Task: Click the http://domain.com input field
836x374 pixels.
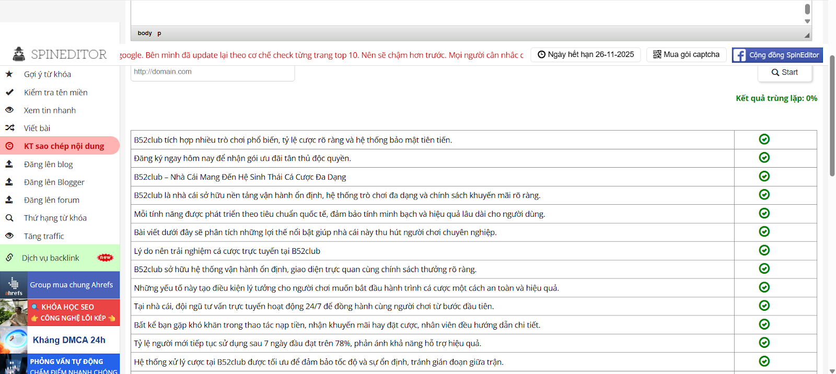Action: point(212,72)
